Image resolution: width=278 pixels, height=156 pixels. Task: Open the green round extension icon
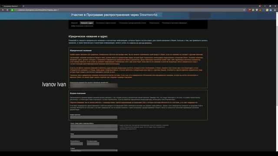253,10
